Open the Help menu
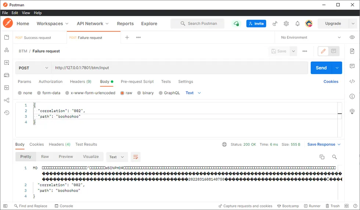 [x=37, y=13]
